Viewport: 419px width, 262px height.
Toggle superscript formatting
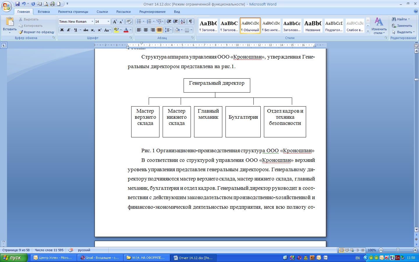(x=100, y=30)
